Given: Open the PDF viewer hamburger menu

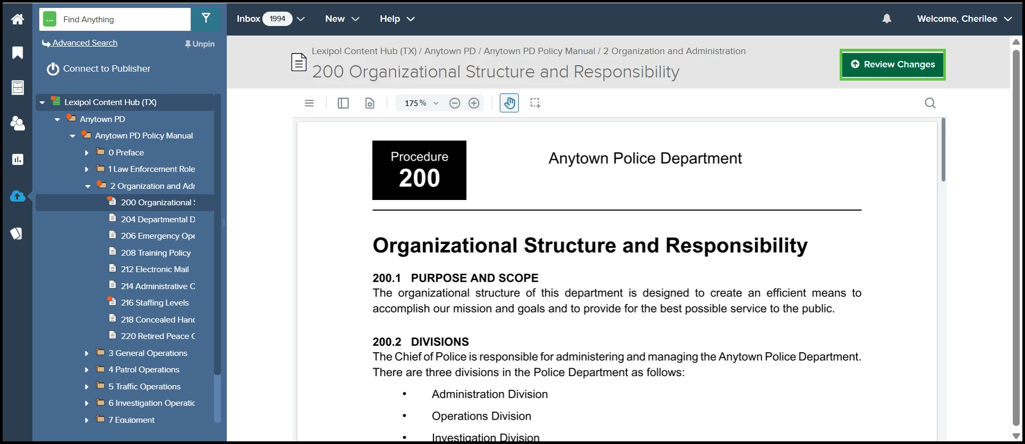Looking at the screenshot, I should (309, 103).
